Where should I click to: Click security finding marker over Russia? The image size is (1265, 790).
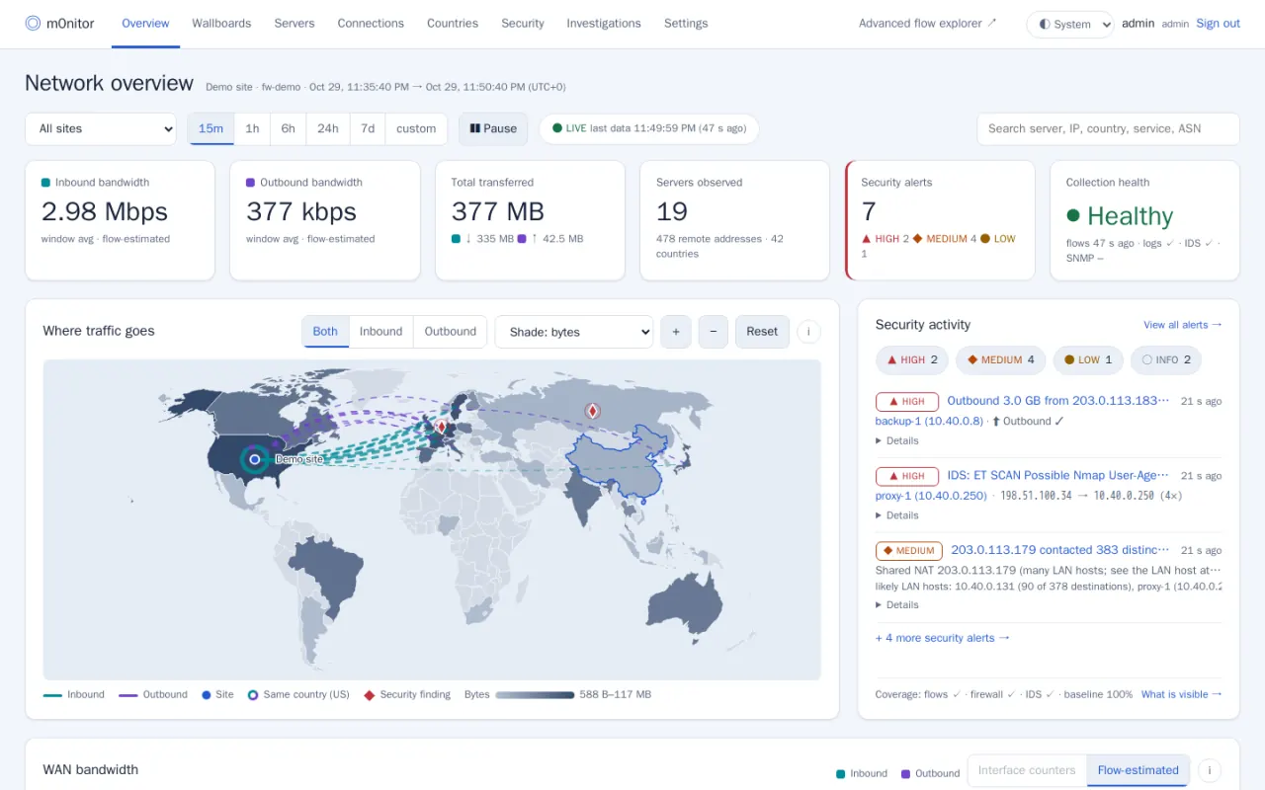tap(592, 411)
